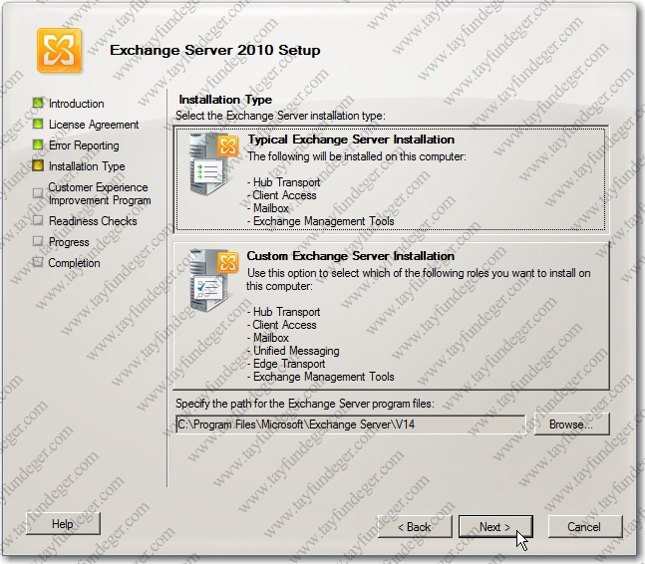Click the green Error Reporting step indicator
This screenshot has width=645, height=564.
(x=38, y=144)
